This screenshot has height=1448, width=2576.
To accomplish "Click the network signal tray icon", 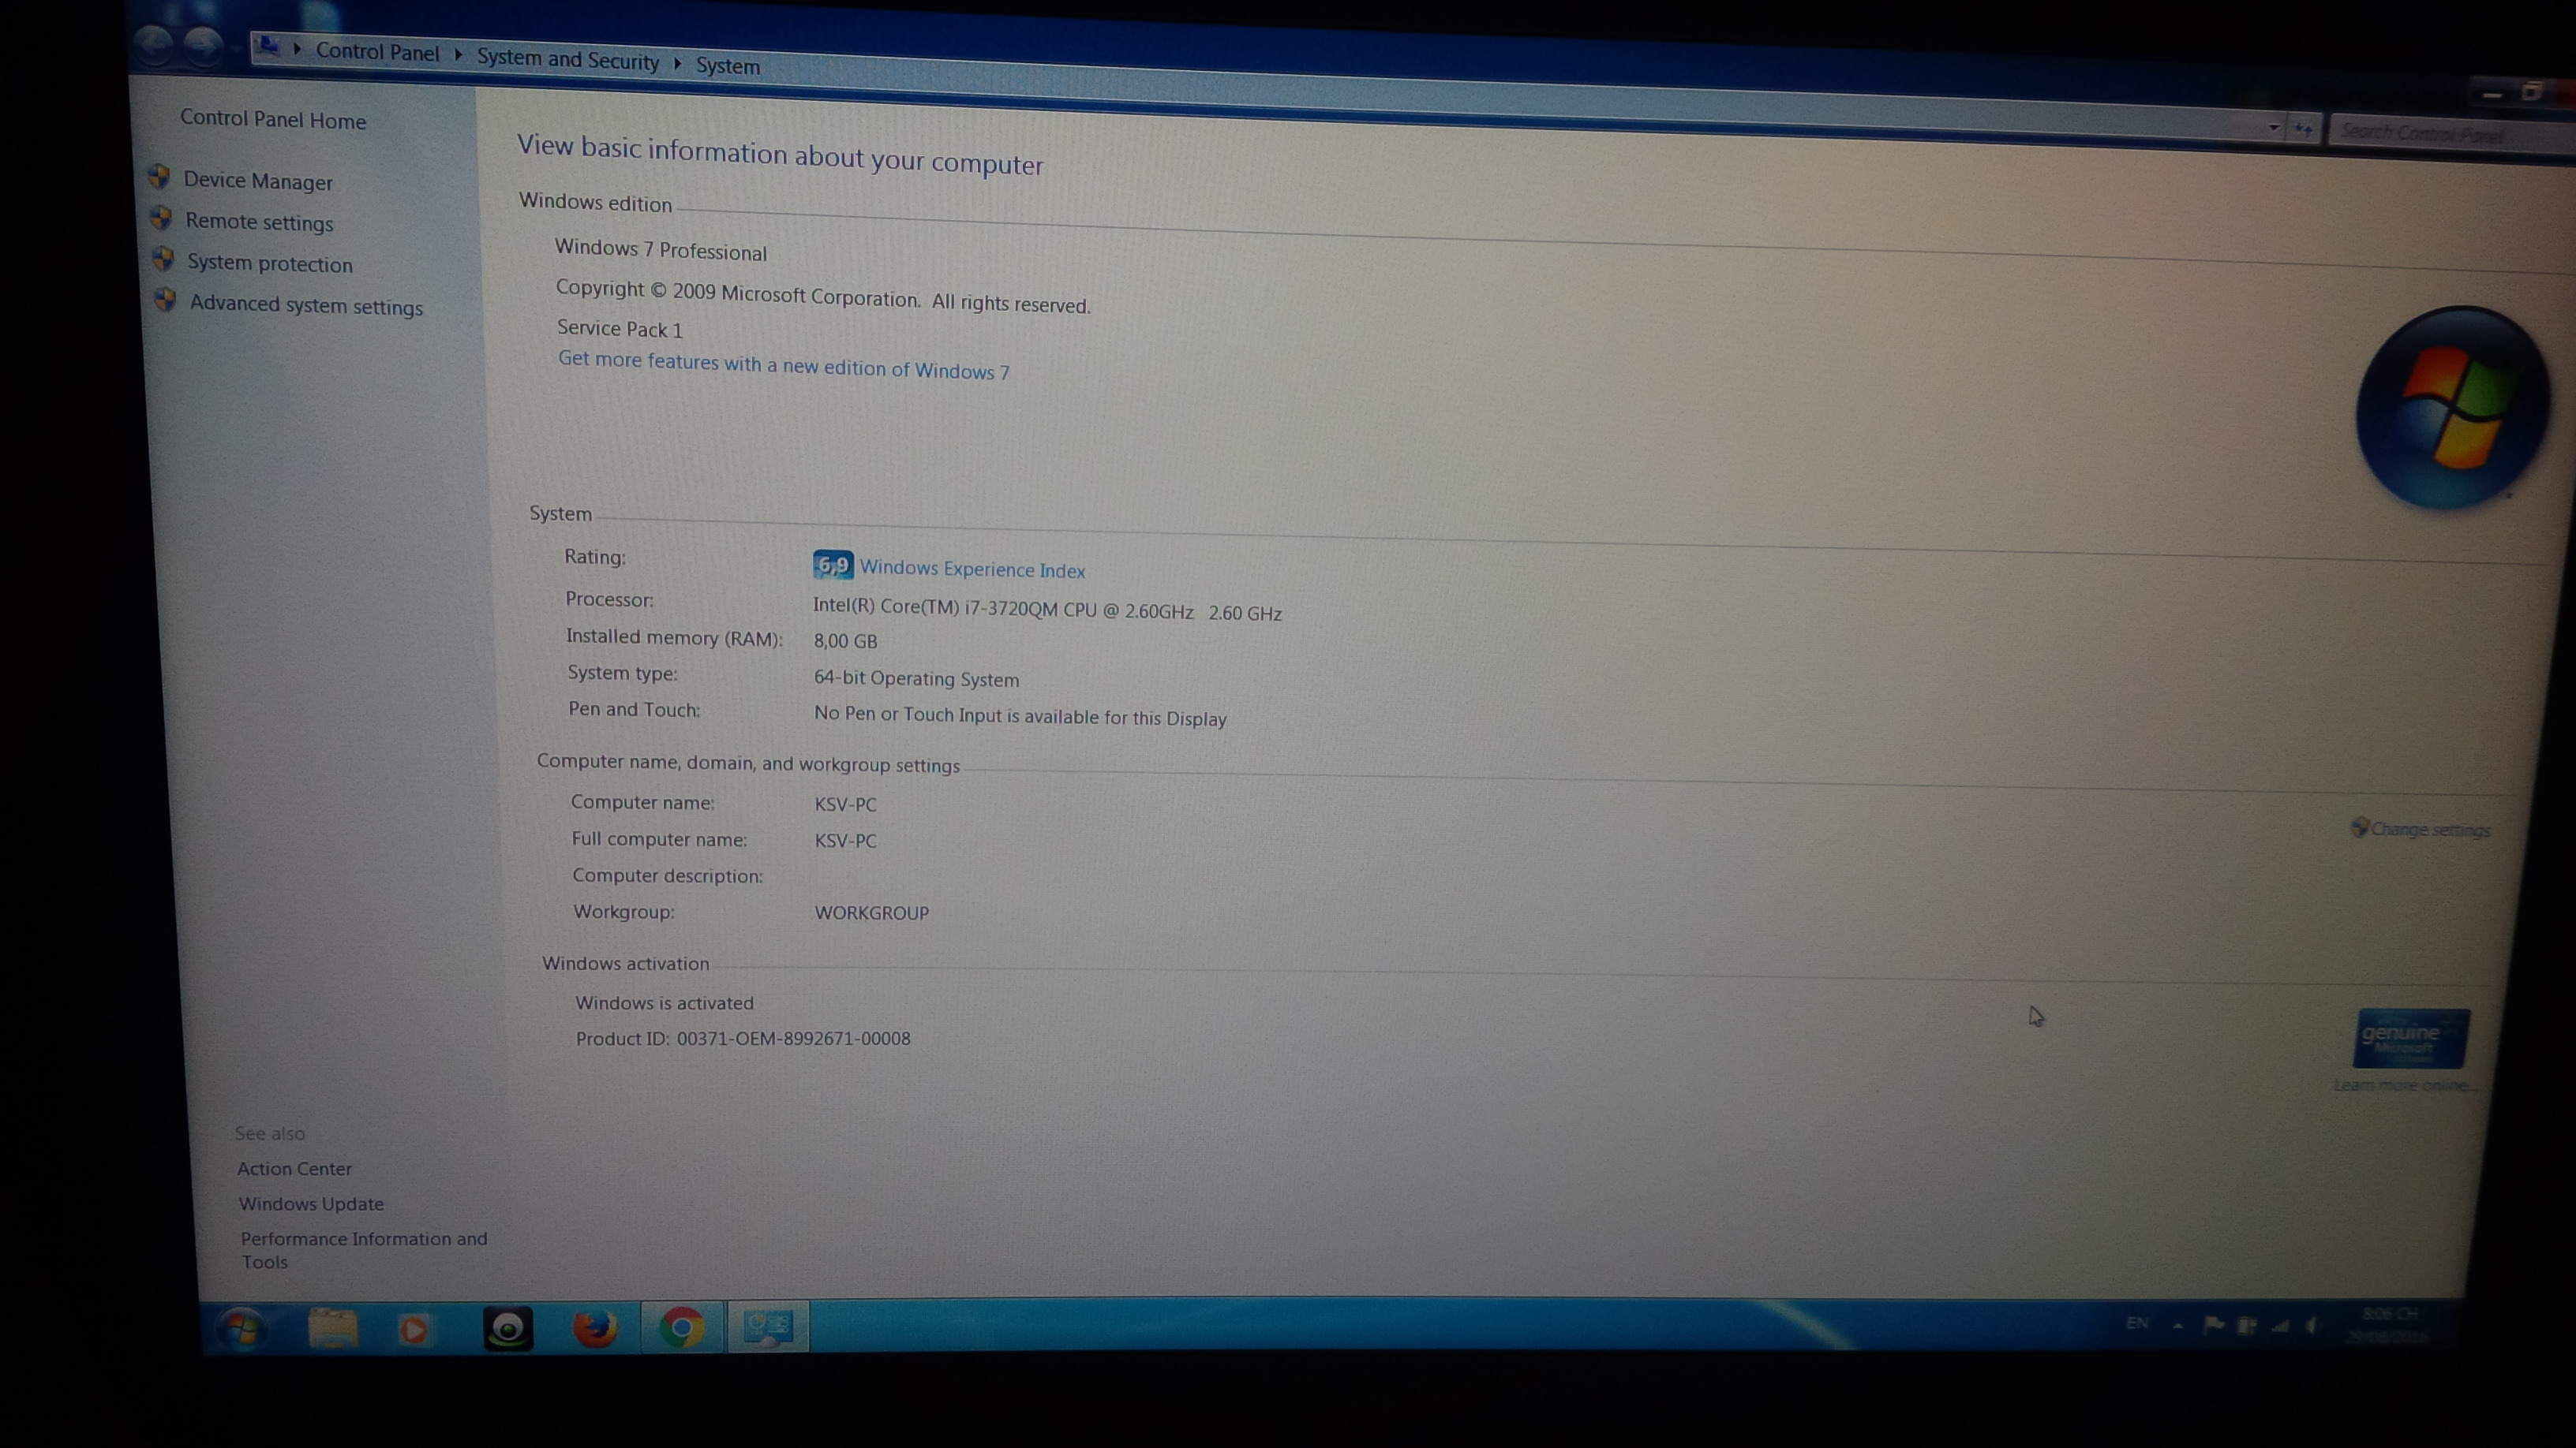I will tap(2281, 1326).
